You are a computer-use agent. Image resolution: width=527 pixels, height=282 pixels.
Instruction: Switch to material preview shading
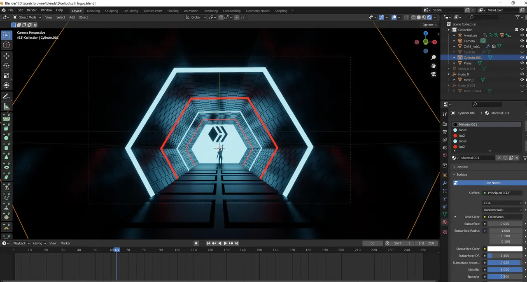[424, 17]
